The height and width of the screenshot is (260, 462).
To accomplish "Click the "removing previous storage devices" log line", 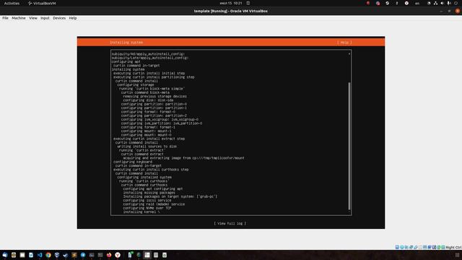I will 154,96.
